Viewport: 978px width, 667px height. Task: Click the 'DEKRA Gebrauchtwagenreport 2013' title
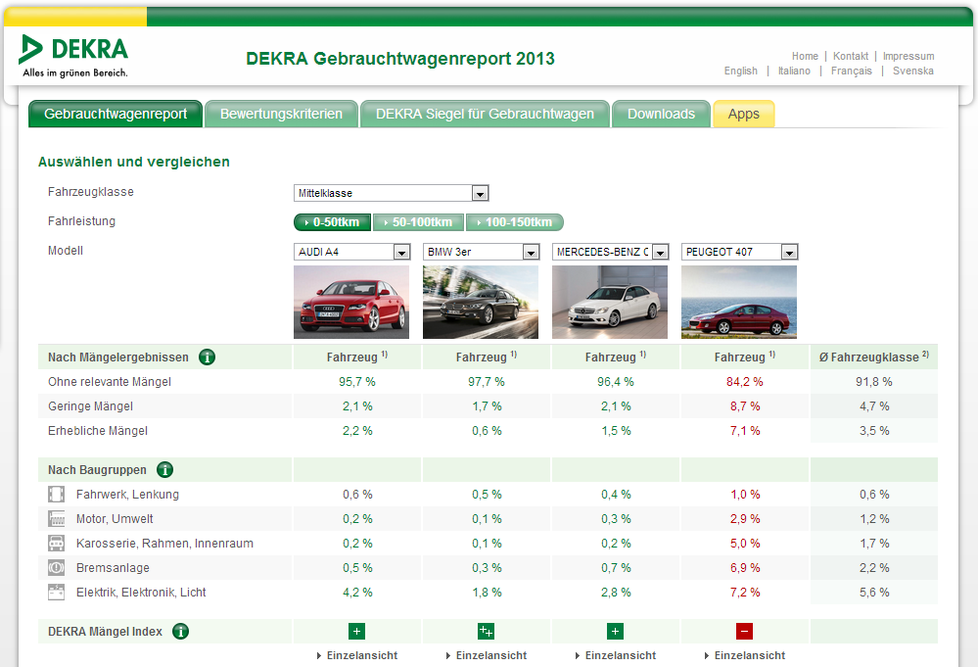(x=399, y=59)
